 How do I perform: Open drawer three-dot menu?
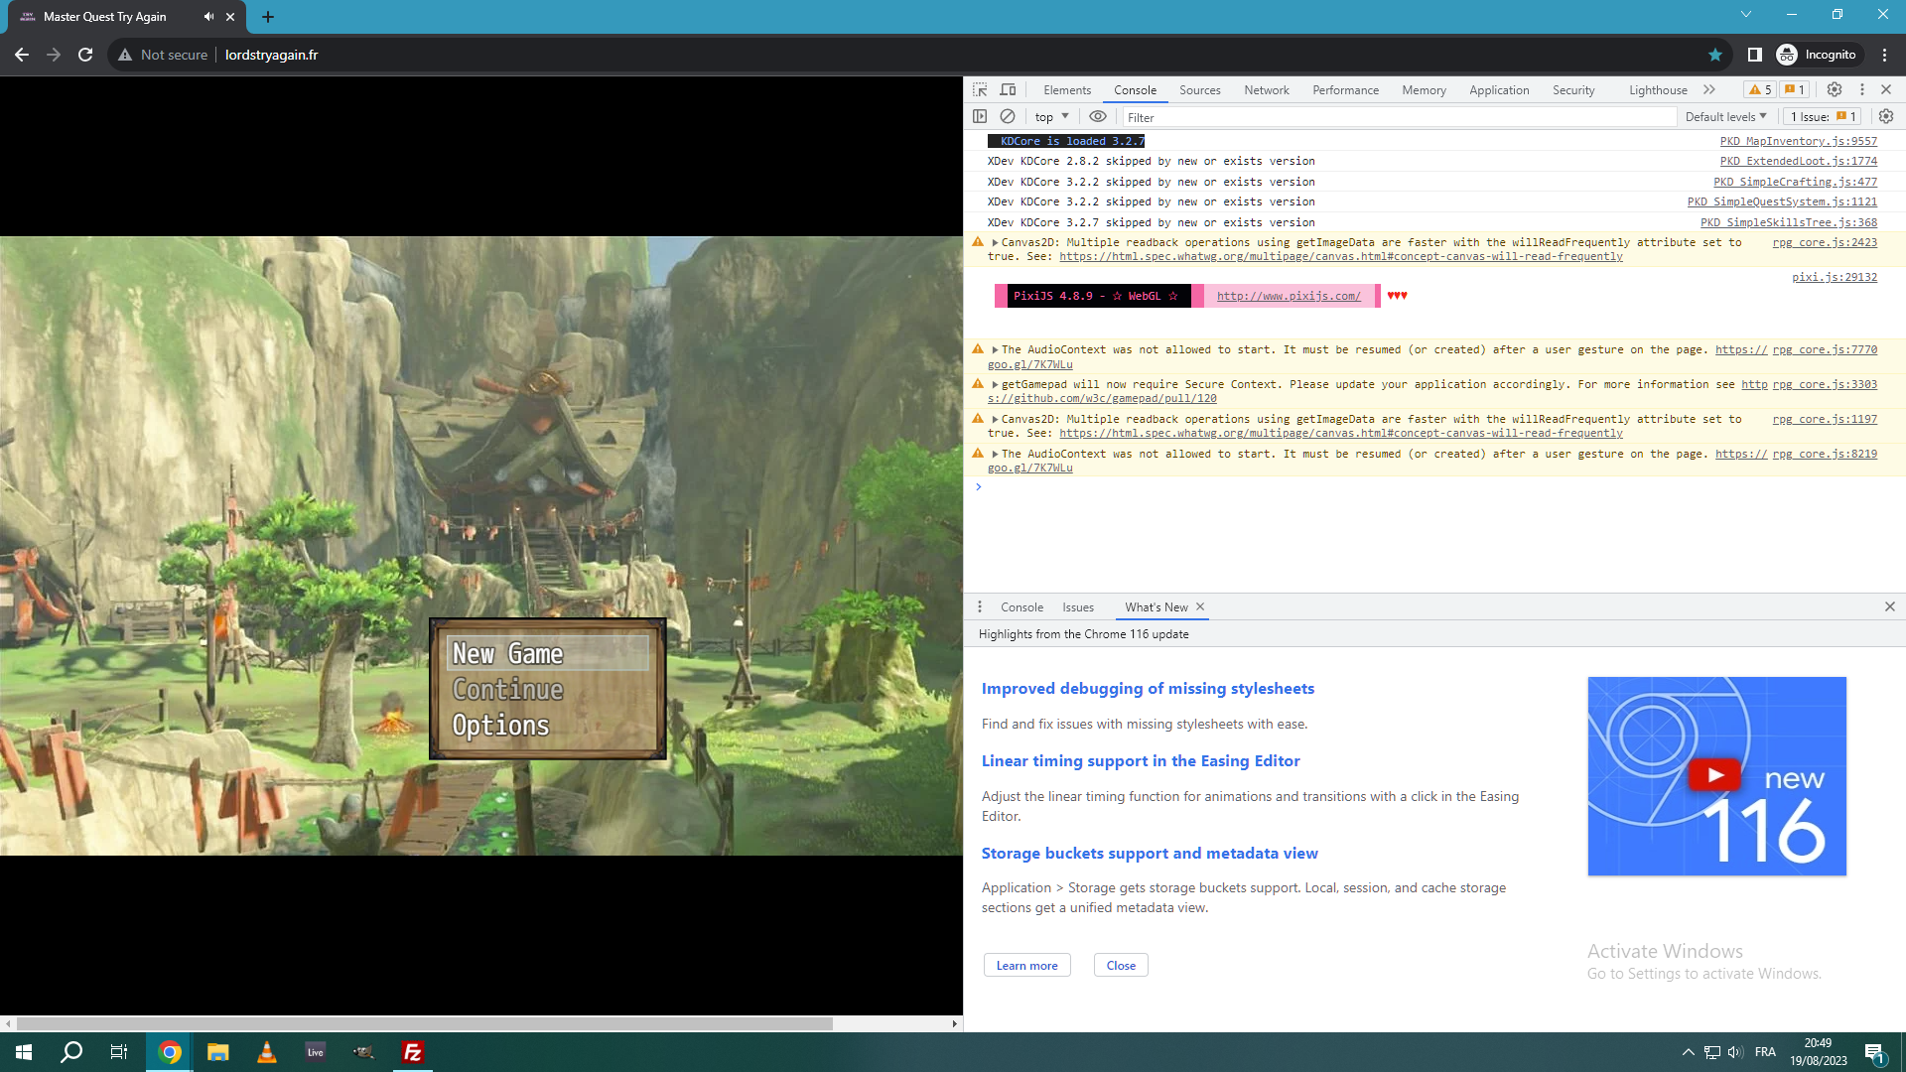tap(980, 606)
